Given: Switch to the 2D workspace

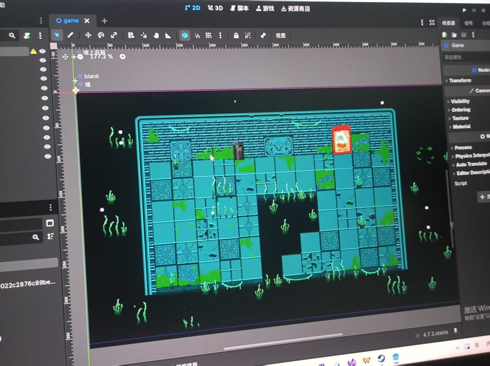Looking at the screenshot, I should [x=192, y=8].
